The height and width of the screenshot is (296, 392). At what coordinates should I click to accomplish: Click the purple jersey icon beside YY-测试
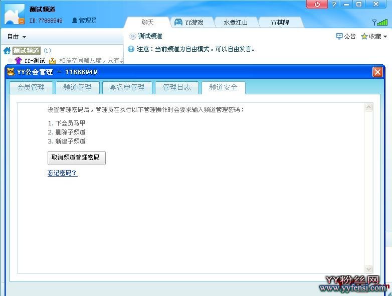(x=18, y=61)
